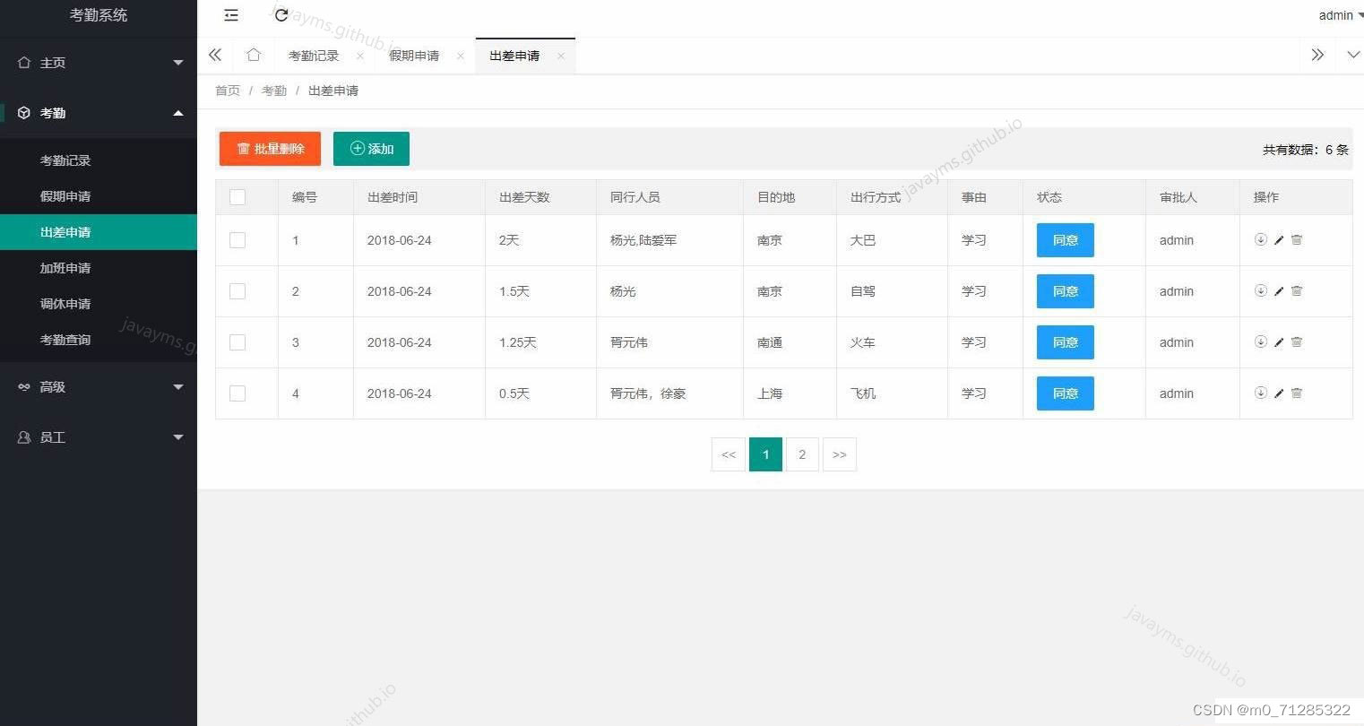Download details of trip record 1 via circle-arrow icon

pyautogui.click(x=1260, y=239)
